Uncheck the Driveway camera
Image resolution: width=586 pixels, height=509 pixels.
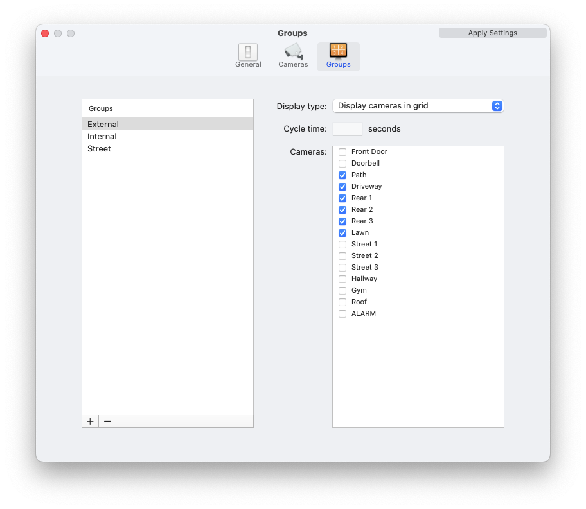(x=342, y=186)
